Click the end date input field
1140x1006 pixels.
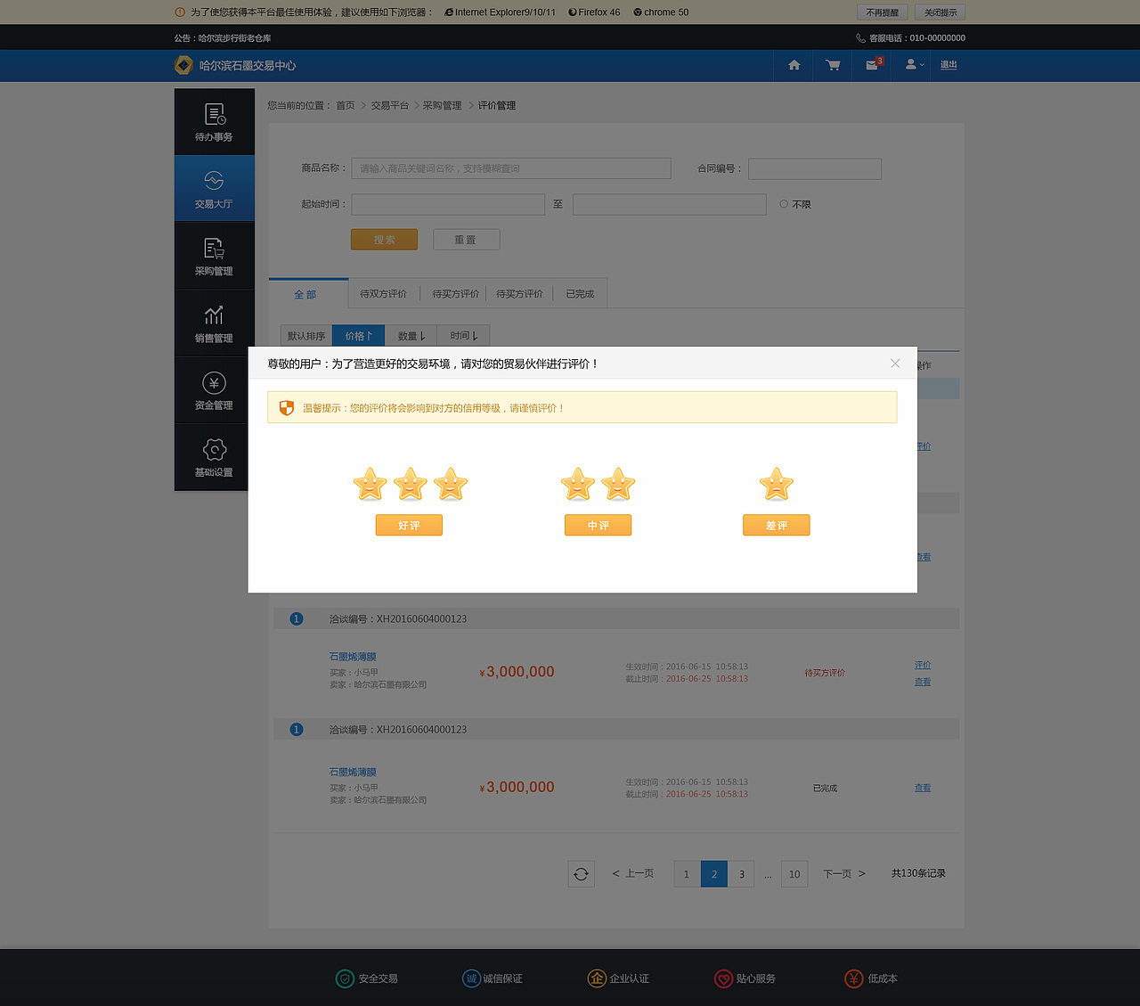point(670,204)
